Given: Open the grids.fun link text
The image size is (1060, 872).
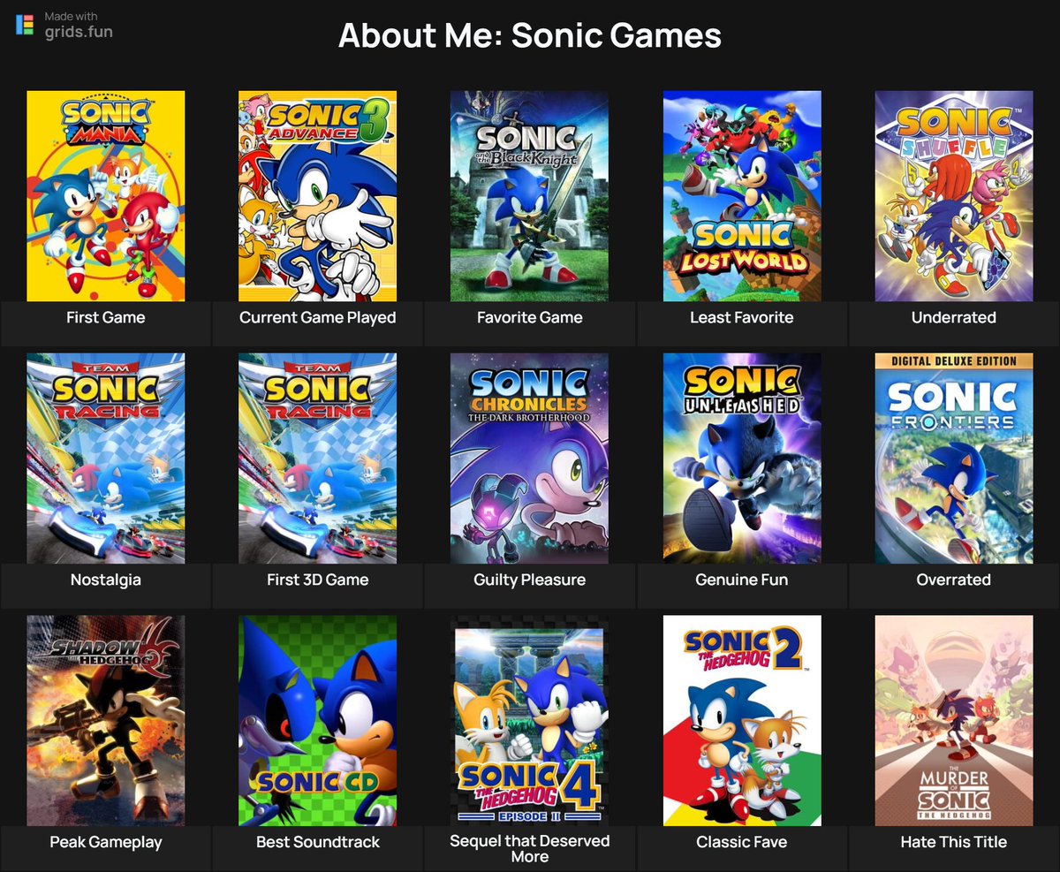Looking at the screenshot, I should point(79,33).
